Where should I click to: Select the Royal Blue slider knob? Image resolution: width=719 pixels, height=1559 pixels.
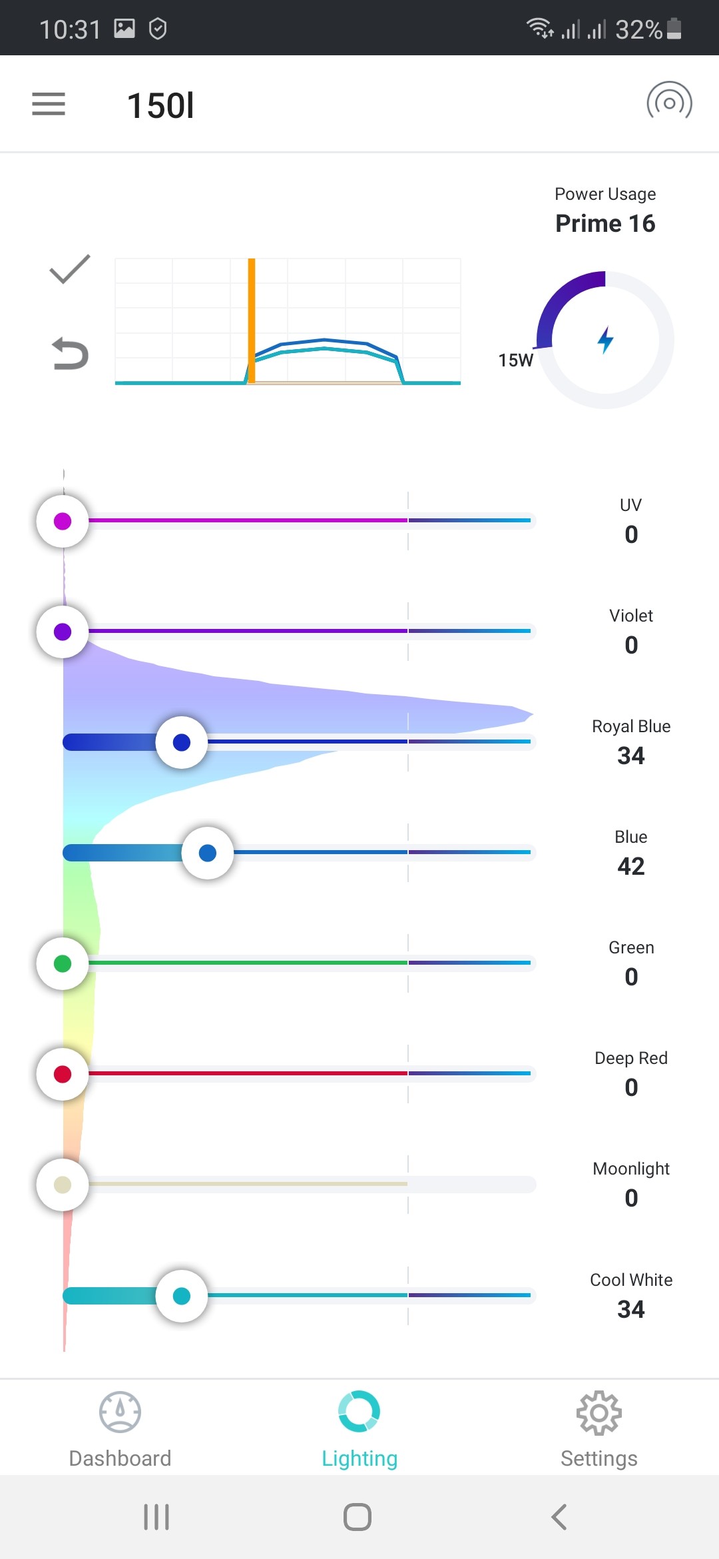click(x=182, y=742)
